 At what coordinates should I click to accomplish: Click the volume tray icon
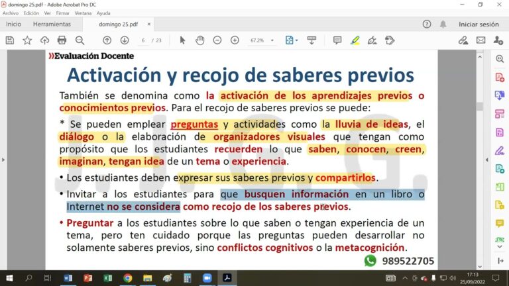pyautogui.click(x=453, y=278)
